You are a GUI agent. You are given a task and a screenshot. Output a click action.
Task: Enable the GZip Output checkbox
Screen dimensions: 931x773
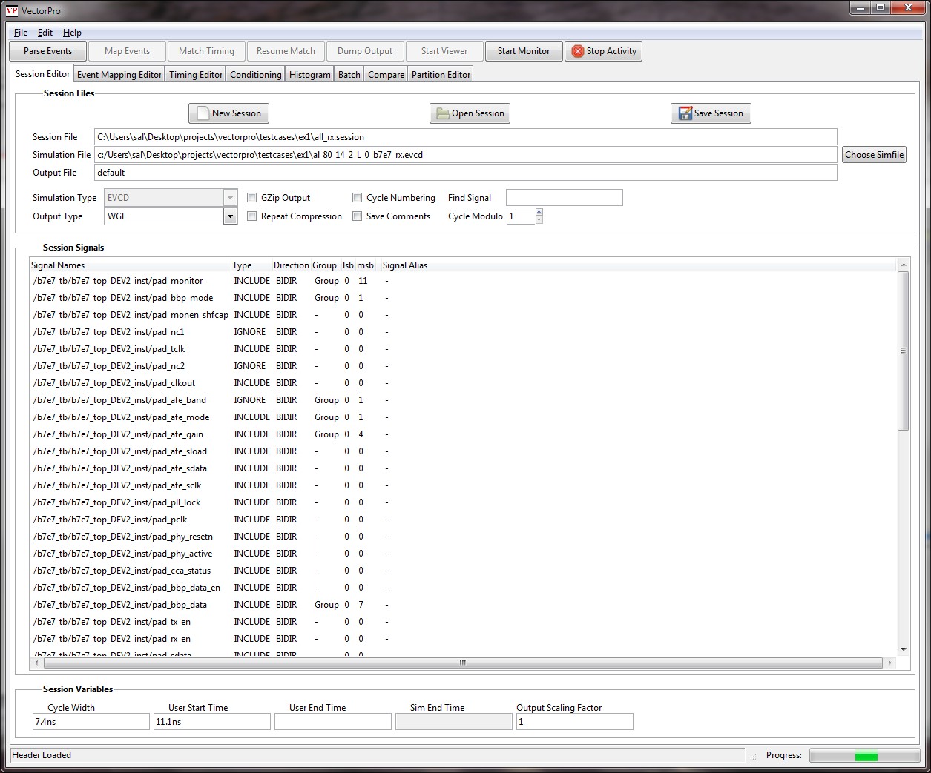(252, 197)
